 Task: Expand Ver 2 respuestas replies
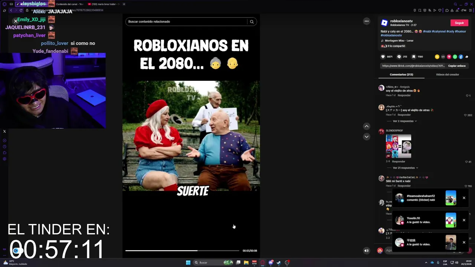pos(405,121)
